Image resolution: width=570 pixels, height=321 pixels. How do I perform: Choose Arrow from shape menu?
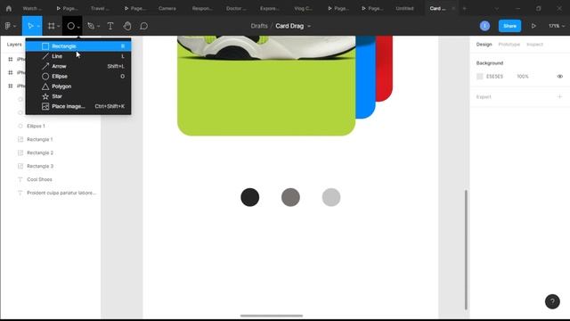point(78,66)
